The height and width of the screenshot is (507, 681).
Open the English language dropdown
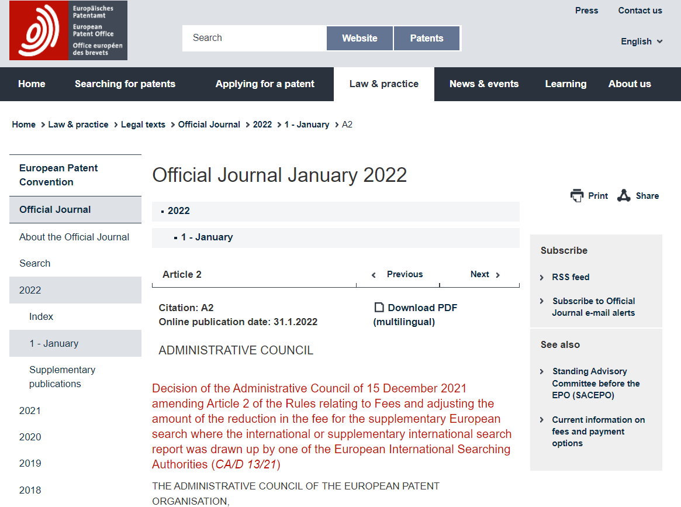[x=641, y=42]
